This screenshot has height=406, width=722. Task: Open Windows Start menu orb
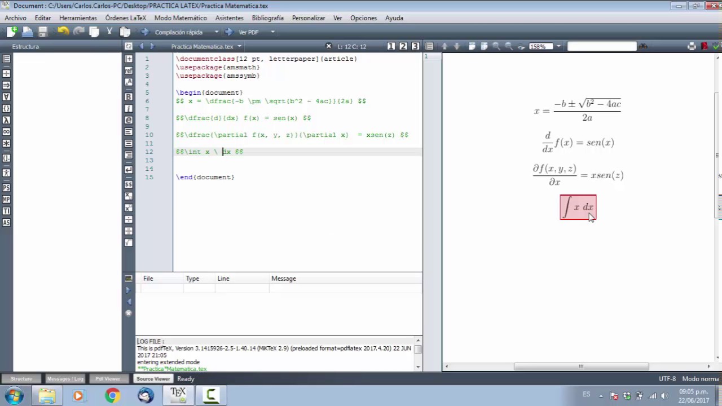pyautogui.click(x=14, y=396)
